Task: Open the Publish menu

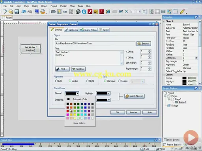Action: point(64,6)
